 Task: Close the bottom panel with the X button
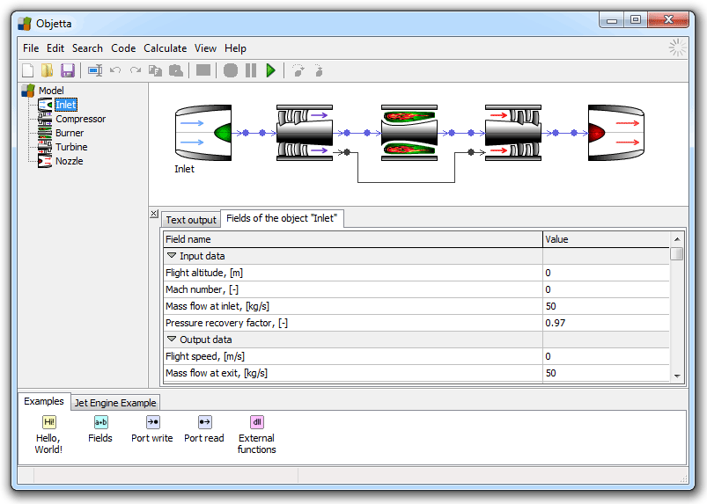[154, 214]
